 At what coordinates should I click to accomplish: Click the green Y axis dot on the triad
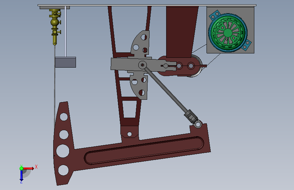point(21,168)
